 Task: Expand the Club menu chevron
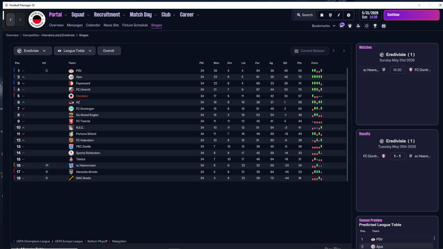click(174, 15)
